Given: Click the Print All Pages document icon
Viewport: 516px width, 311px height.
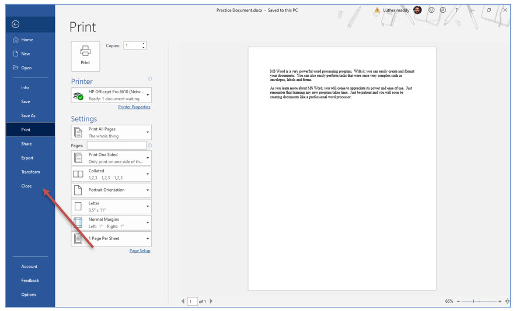Looking at the screenshot, I should click(78, 132).
